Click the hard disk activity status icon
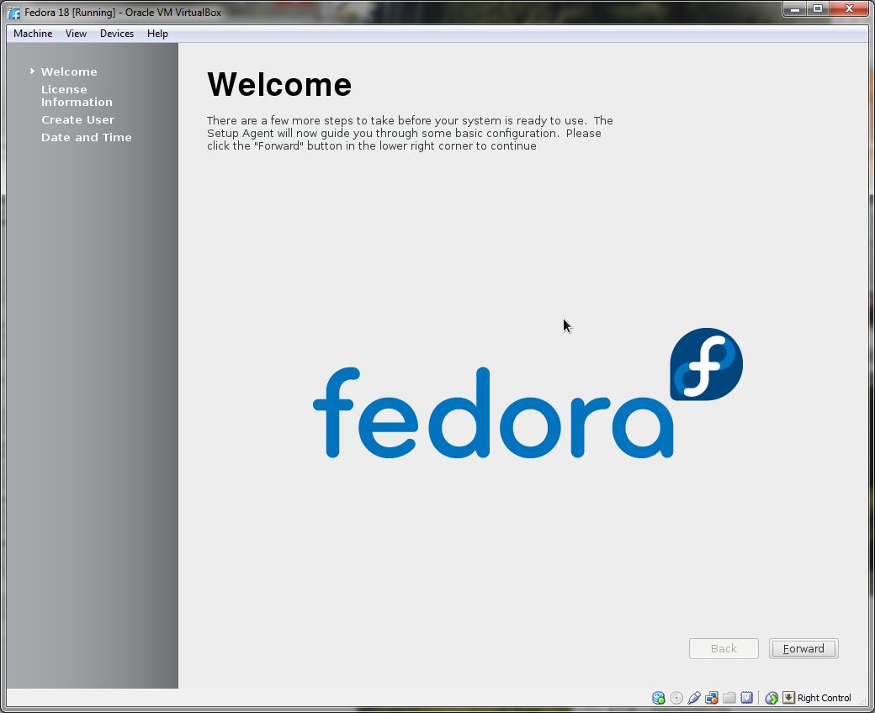The height and width of the screenshot is (713, 875). [x=659, y=697]
